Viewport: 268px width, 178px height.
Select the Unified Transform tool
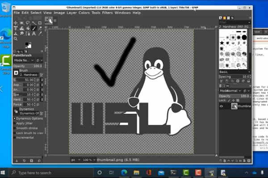pos(16,28)
